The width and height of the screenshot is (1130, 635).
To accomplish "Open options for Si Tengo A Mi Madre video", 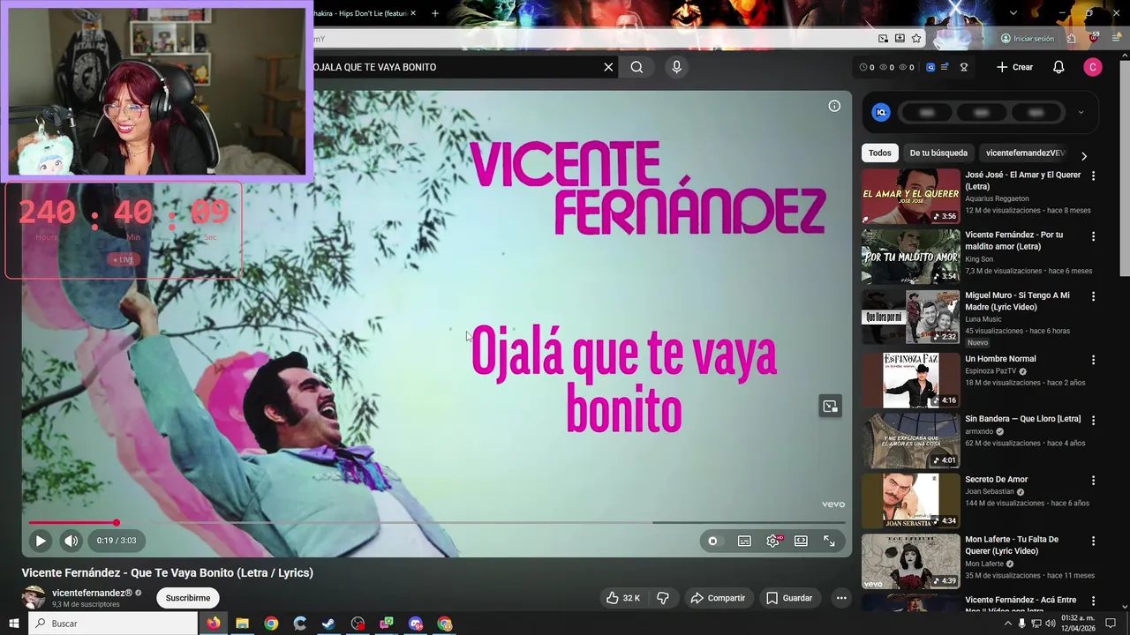I will click(1093, 297).
